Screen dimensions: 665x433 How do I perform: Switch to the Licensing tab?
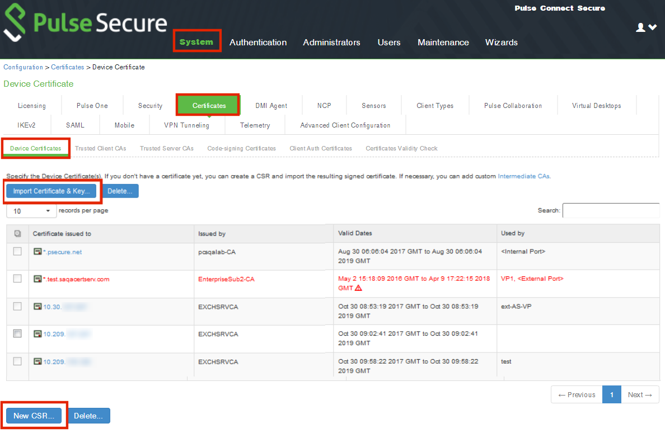click(32, 106)
